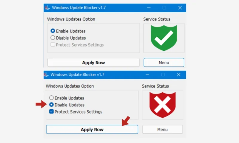The width and height of the screenshot is (239, 143).
Task: Click the app icon in the green-shield window's title bar
Action: click(47, 8)
